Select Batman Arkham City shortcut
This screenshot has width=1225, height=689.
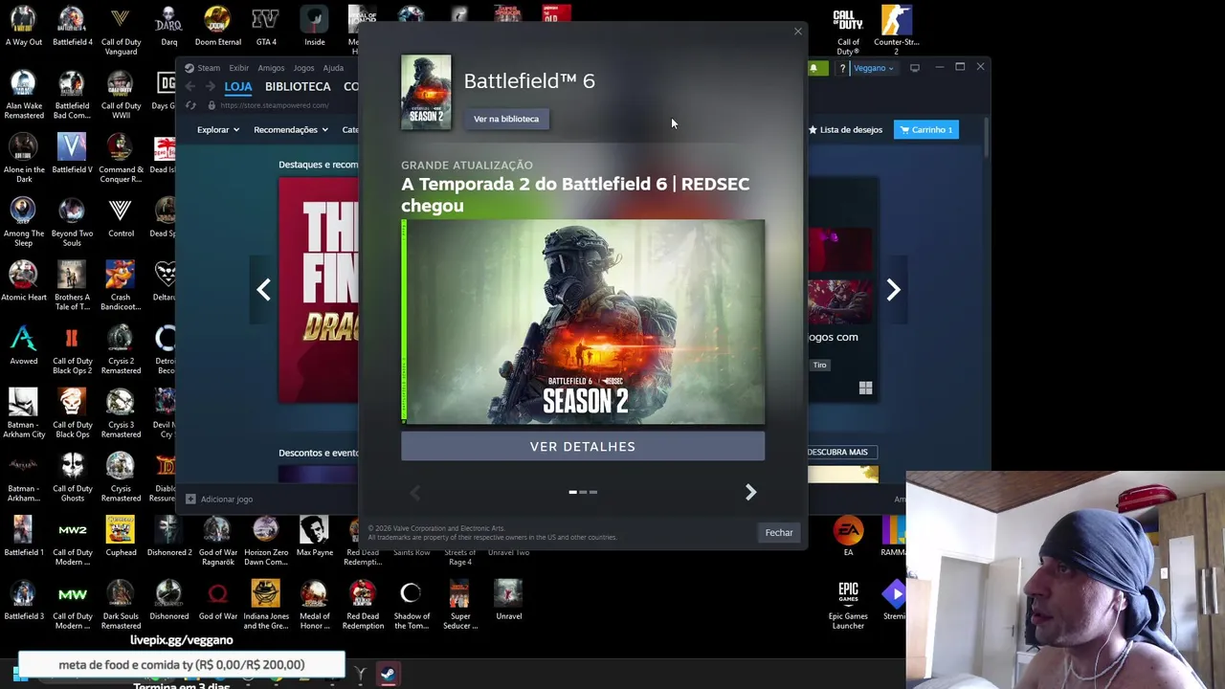click(x=23, y=413)
